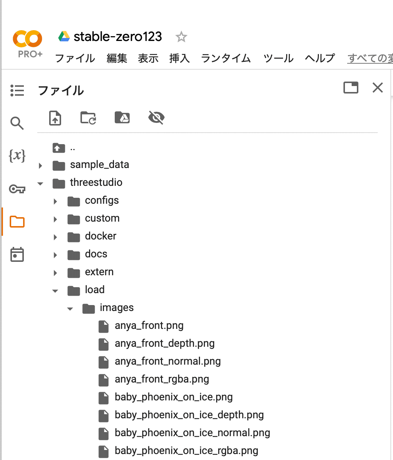Toggle visibility of hidden files
Image resolution: width=393 pixels, height=460 pixels.
tap(156, 117)
